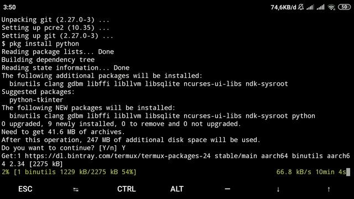Toggle the CTRL modifier key
354x199 pixels.
pyautogui.click(x=127, y=189)
